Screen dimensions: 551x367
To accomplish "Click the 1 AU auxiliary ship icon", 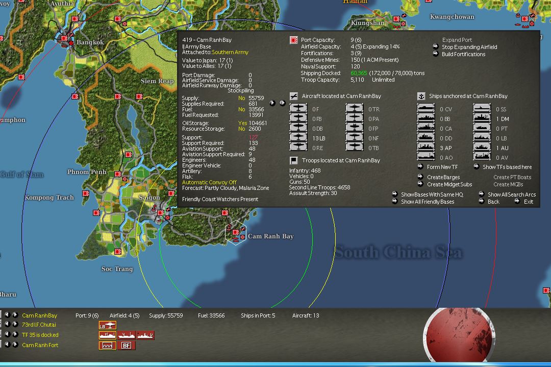I will click(x=482, y=146).
